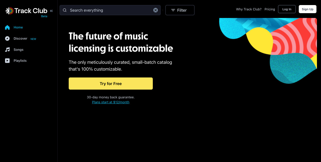
Task: Click the magnifying glass search icon
Action: (x=65, y=10)
